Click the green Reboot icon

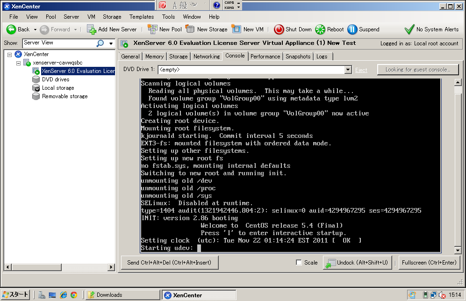coord(320,29)
